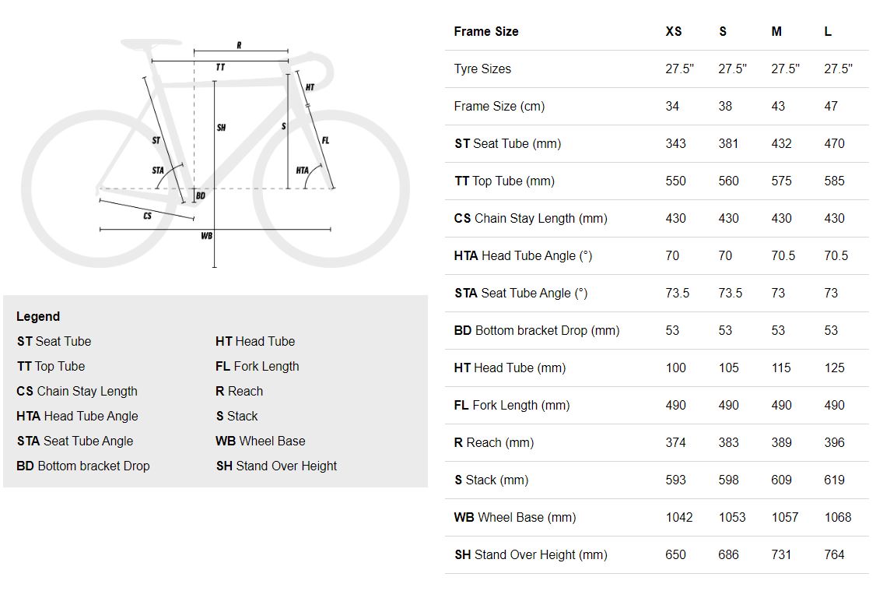The width and height of the screenshot is (883, 591).
Task: Click the L column header
Action: [828, 32]
